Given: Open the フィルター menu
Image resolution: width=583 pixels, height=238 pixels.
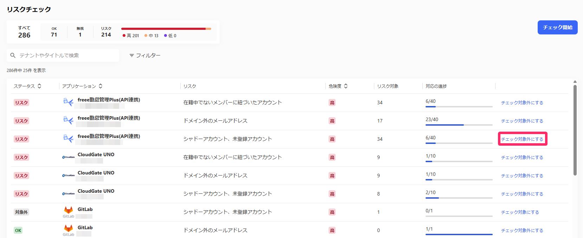Looking at the screenshot, I should 145,55.
